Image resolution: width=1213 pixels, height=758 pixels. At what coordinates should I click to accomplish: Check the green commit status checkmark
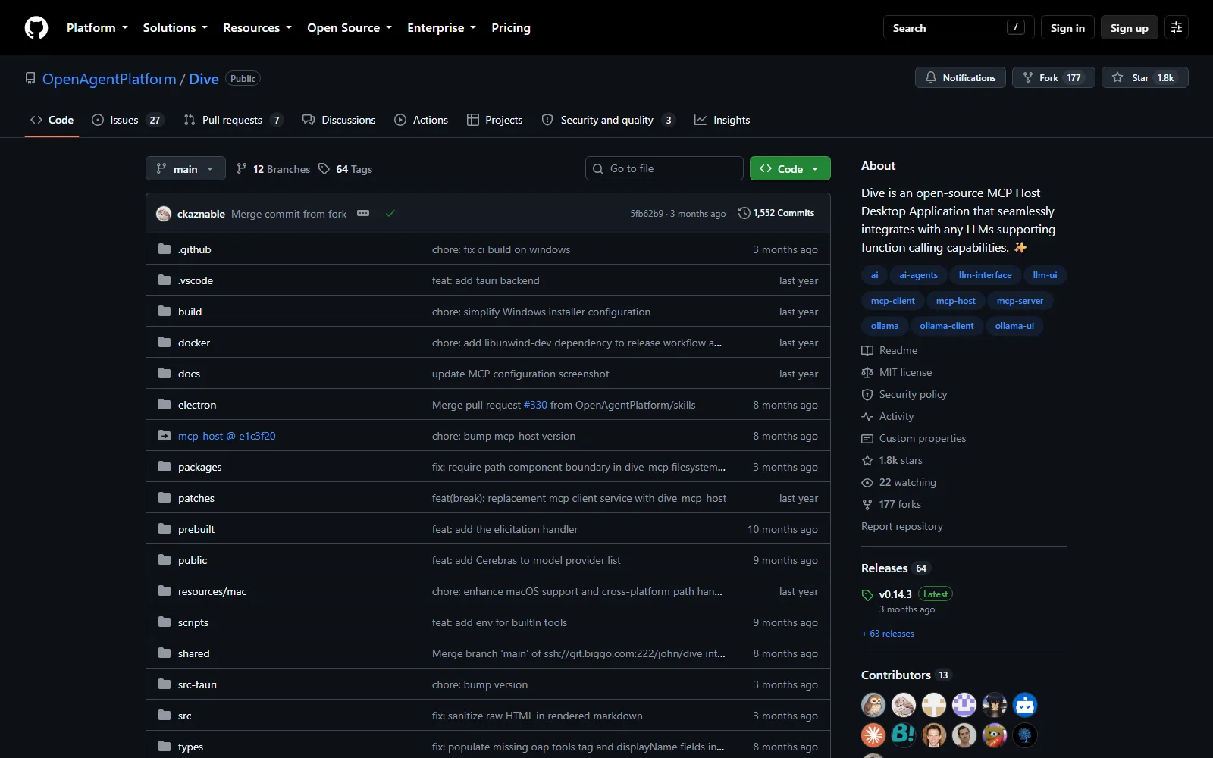390,213
